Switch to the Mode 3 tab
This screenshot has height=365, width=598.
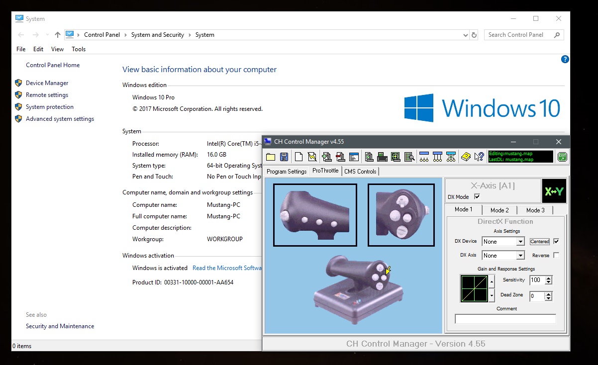[535, 210]
